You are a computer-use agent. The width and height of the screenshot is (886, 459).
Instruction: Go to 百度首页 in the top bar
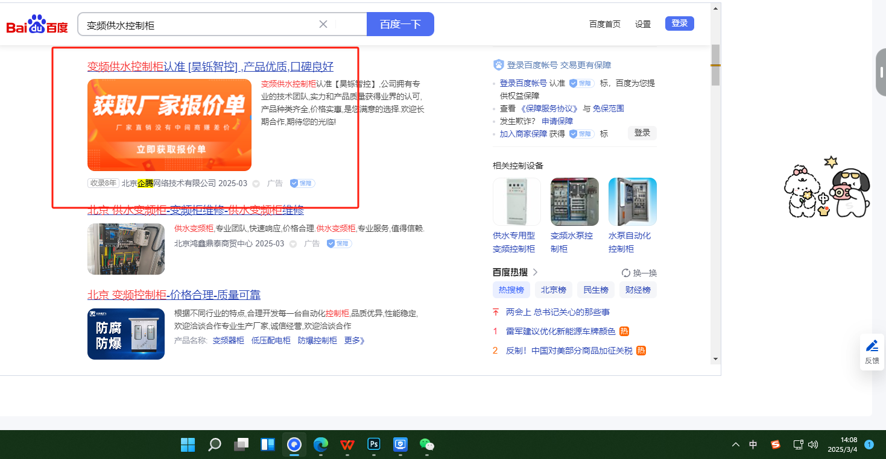click(605, 24)
